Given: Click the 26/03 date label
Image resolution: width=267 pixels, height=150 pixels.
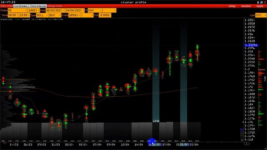Looking at the screenshot, I should pos(28,145).
